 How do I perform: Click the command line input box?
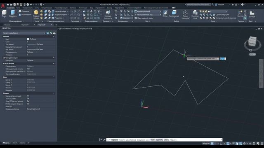[x=164, y=140]
